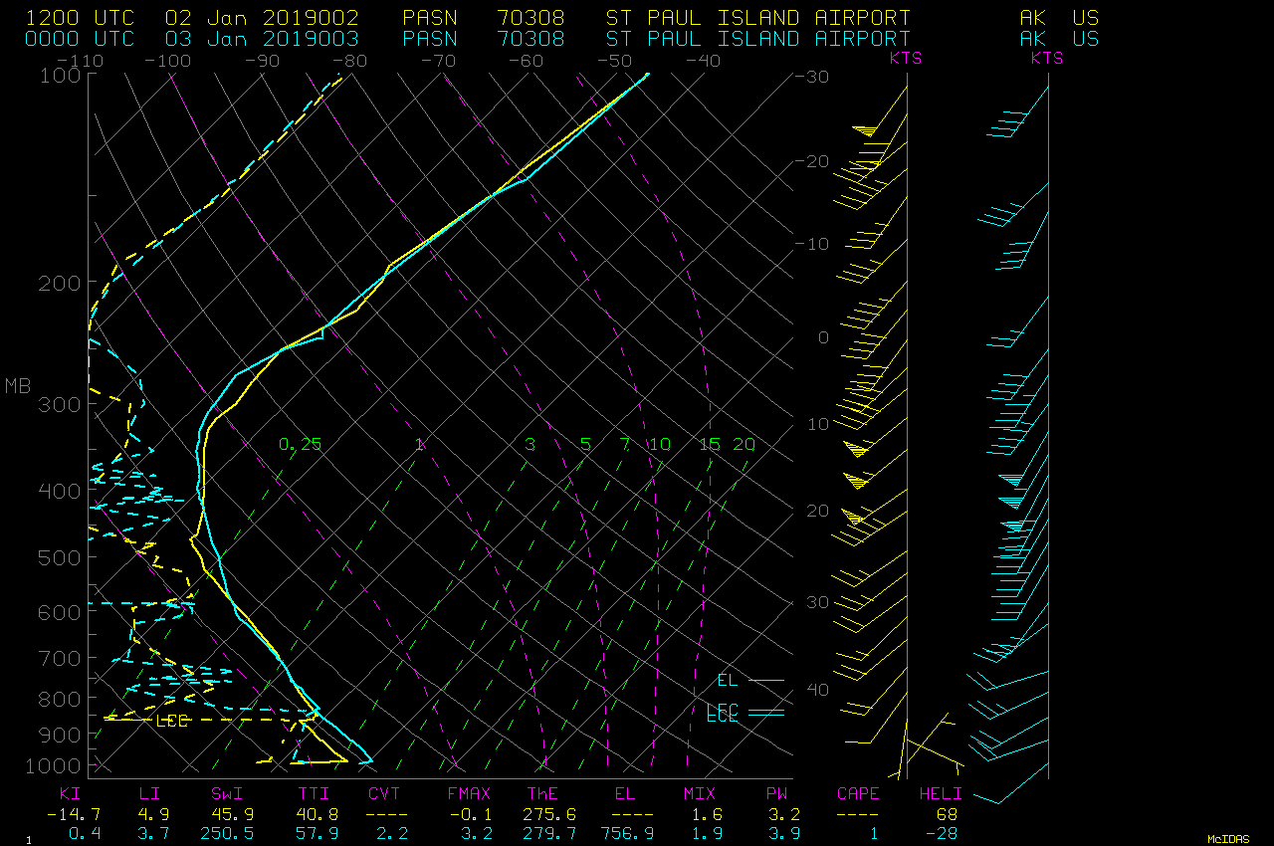Select the yellow date '02 Jan 2019002'
This screenshot has height=846, width=1274.
[x=262, y=18]
